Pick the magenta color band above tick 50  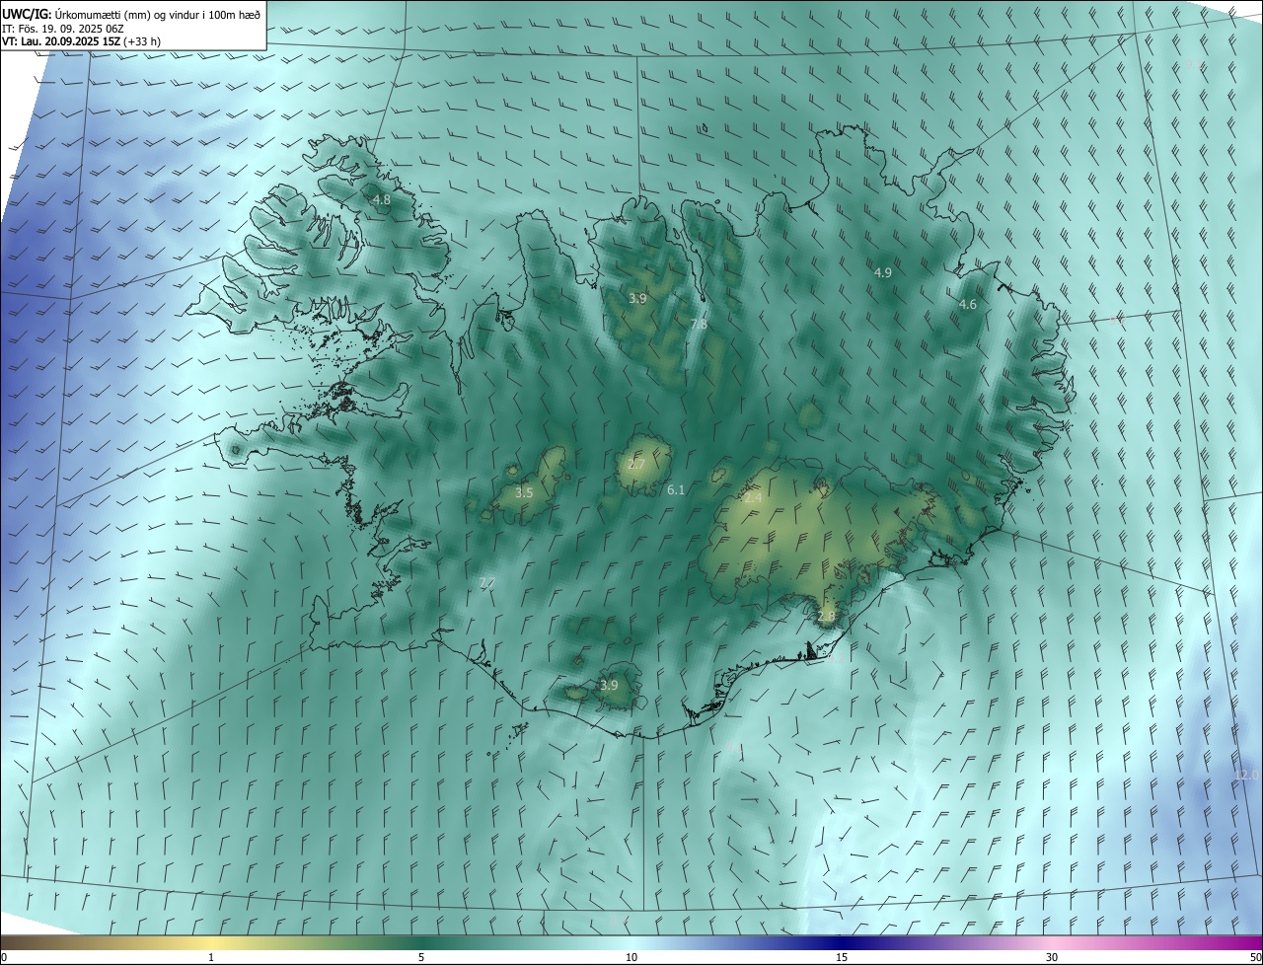1251,942
